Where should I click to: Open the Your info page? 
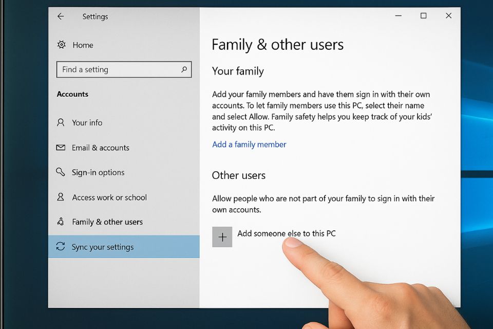[87, 123]
